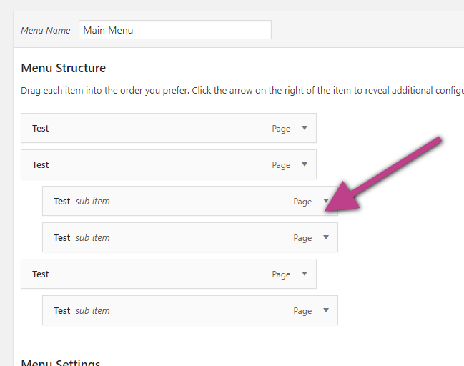Image resolution: width=464 pixels, height=366 pixels.
Task: Select the second top-level Test item title
Action: click(x=41, y=164)
